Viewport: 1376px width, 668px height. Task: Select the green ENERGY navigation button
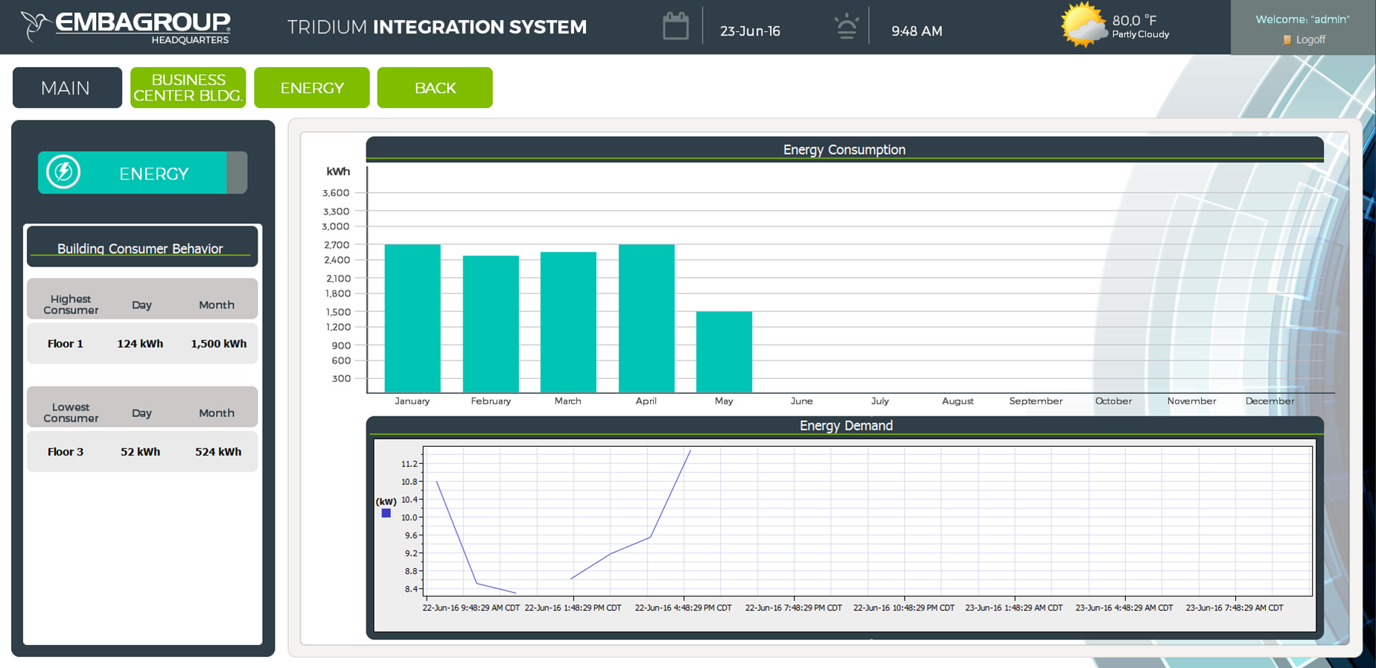312,88
